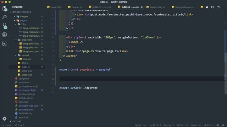Open the Manage gear icon

click(x=5, y=119)
